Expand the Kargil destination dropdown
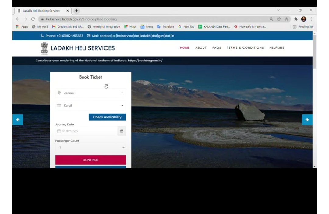This screenshot has width=329, height=214. [x=90, y=106]
